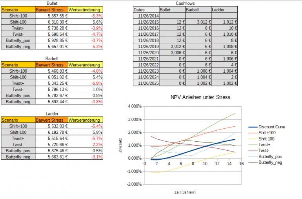The image size is (302, 199).
Task: Select the Barbell Twist+ Wertveränderung cell
Action: [x=86, y=83]
